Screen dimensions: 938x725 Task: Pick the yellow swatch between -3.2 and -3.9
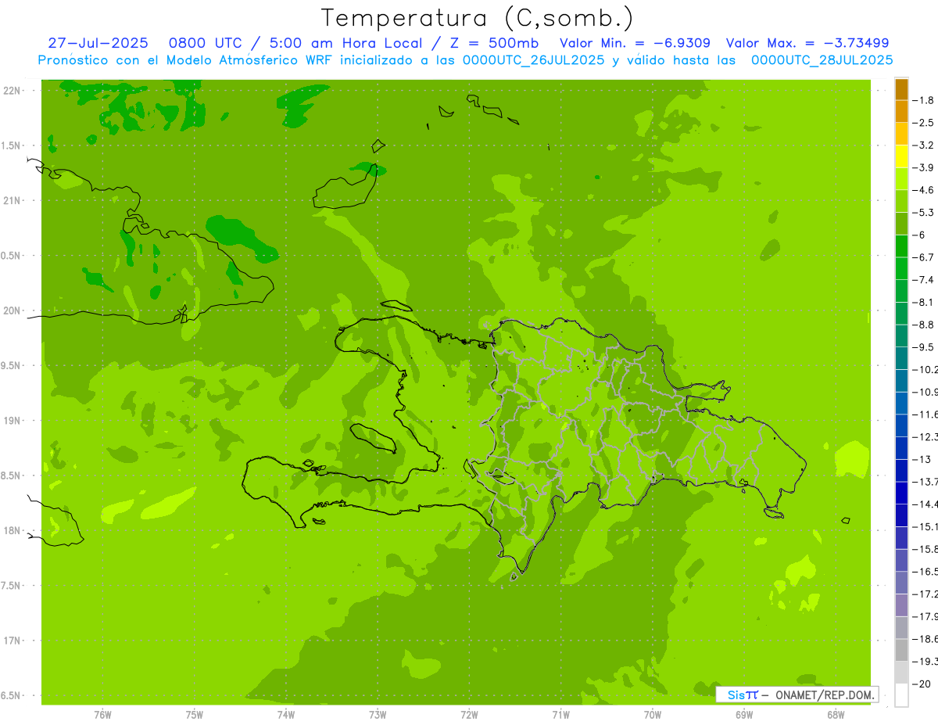[901, 156]
